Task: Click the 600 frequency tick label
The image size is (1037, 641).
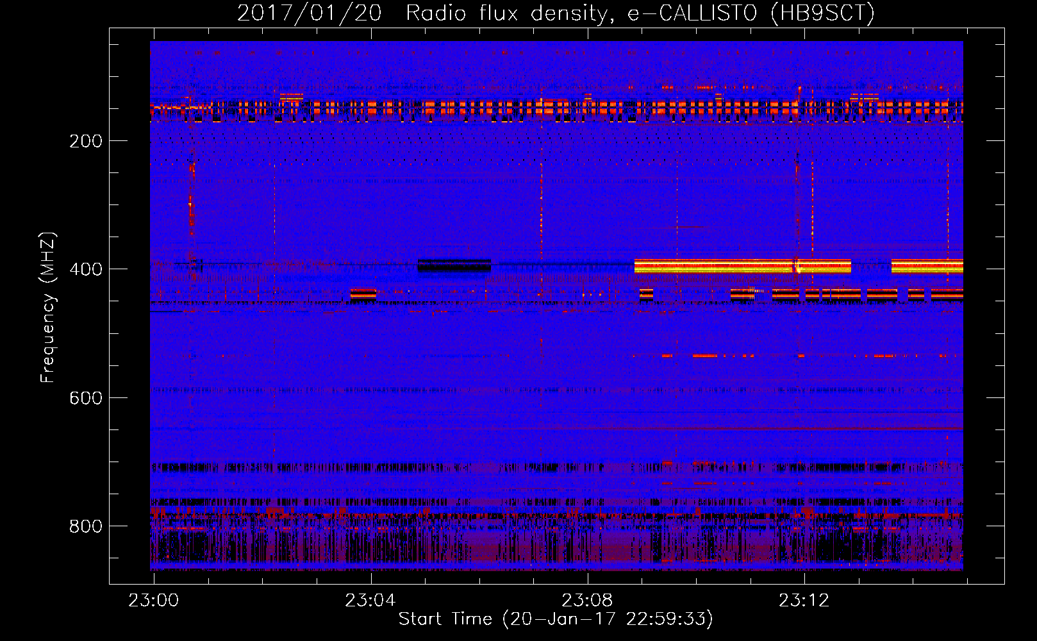Action: point(86,398)
